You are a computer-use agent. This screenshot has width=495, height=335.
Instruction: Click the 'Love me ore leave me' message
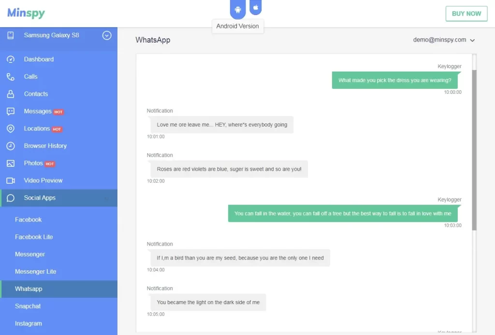pyautogui.click(x=222, y=125)
